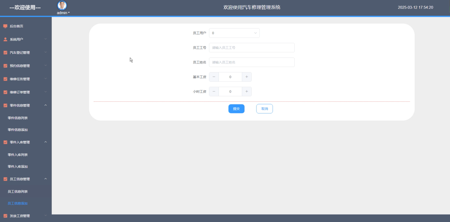Click the date-time text 2025-03-12 17:54:20
Screen dimensions: 450x222
(x=415, y=7)
